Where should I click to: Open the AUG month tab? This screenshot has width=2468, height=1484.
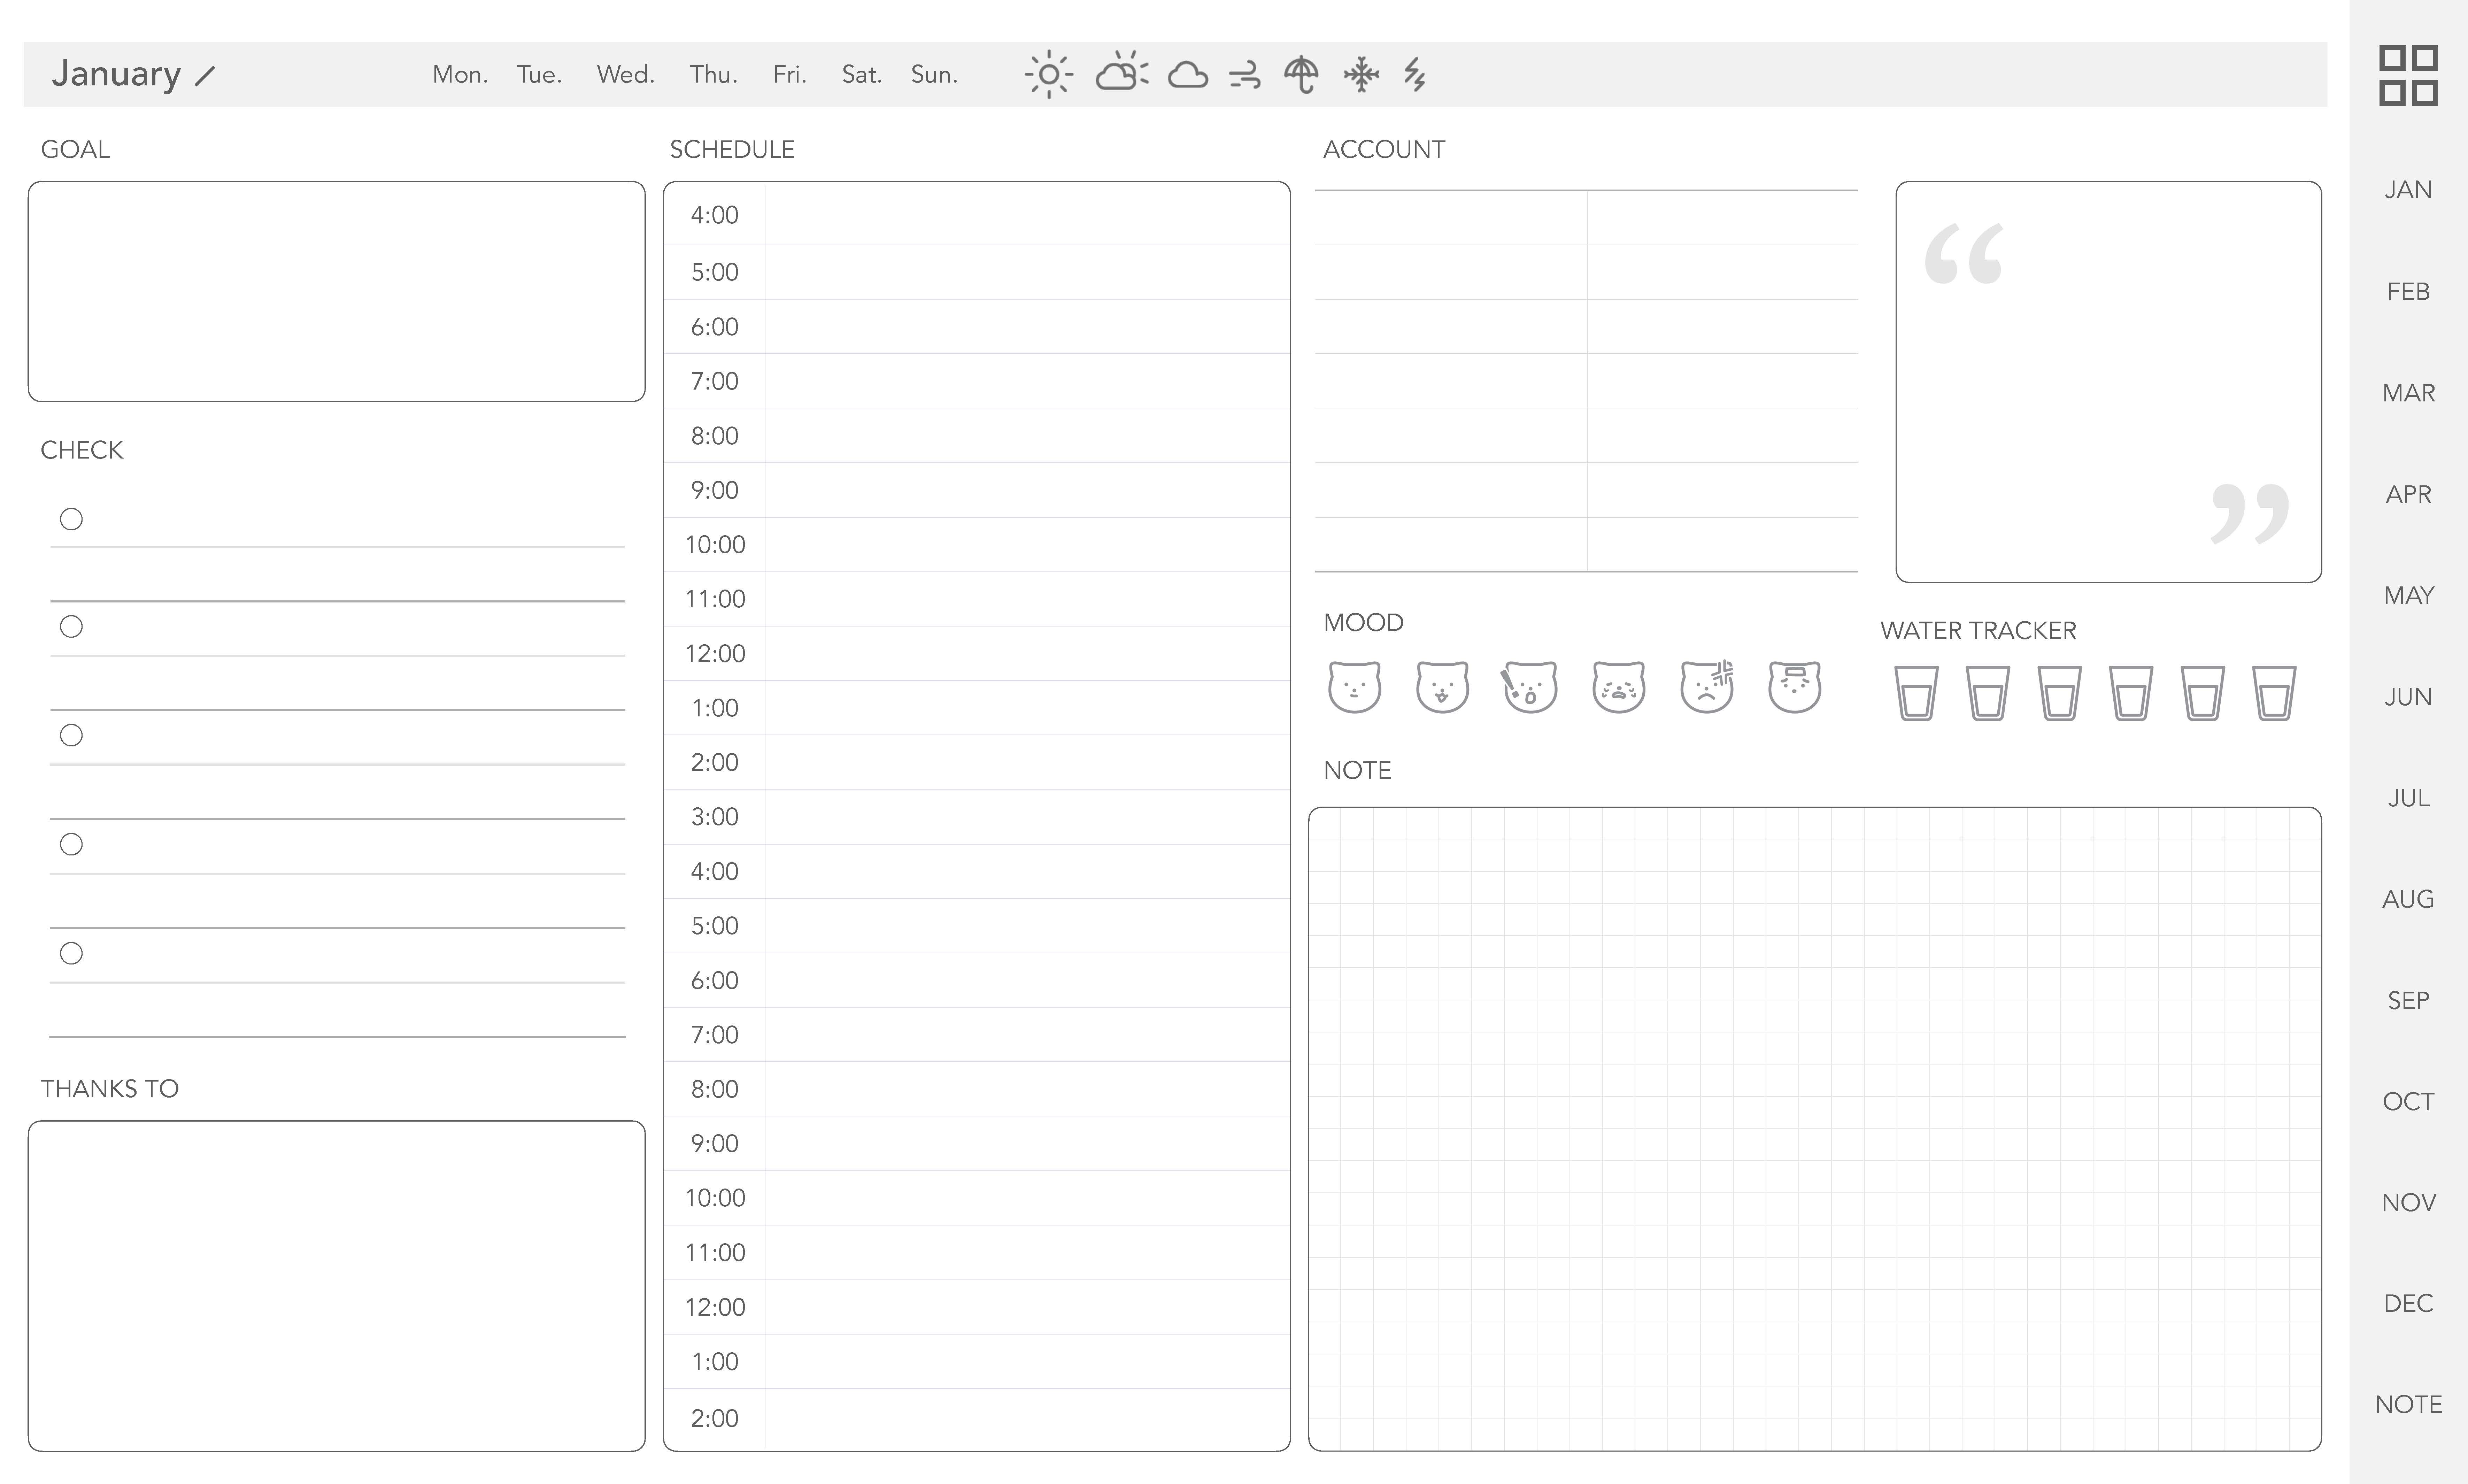pos(2408,899)
